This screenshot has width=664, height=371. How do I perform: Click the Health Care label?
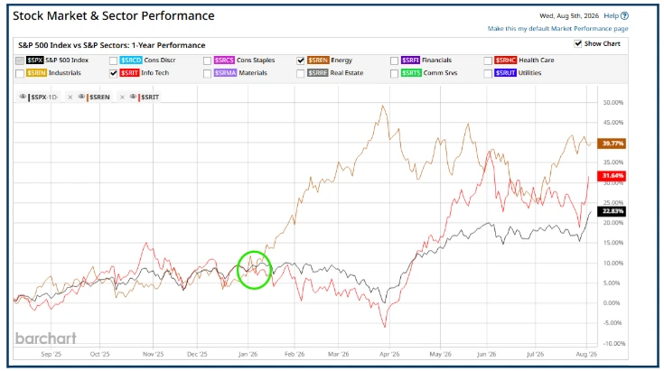[x=537, y=60]
